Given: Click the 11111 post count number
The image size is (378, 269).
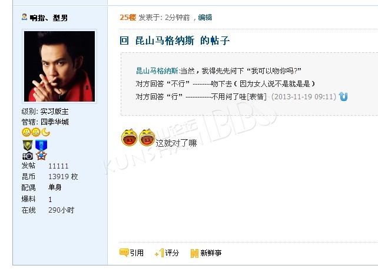Looking at the screenshot, I should 58,166.
